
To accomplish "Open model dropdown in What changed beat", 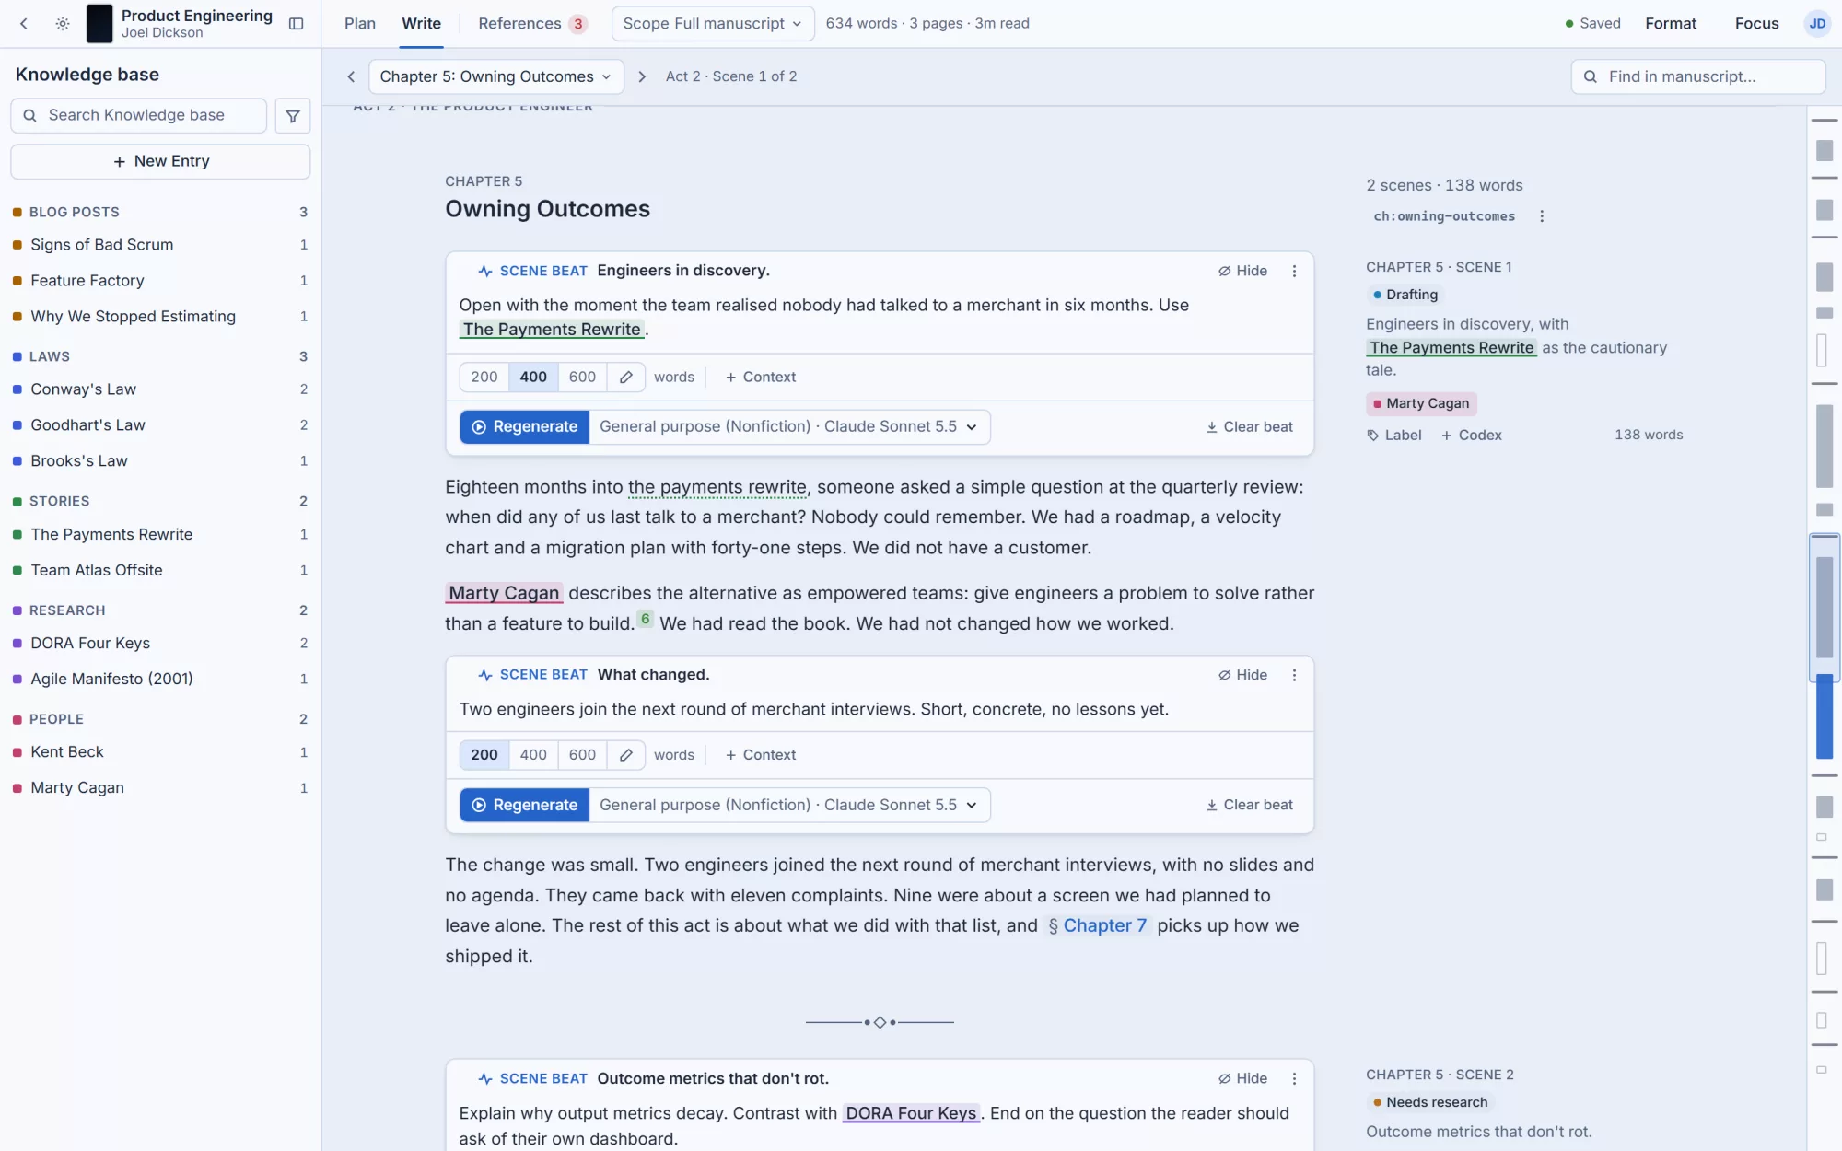I will point(789,805).
